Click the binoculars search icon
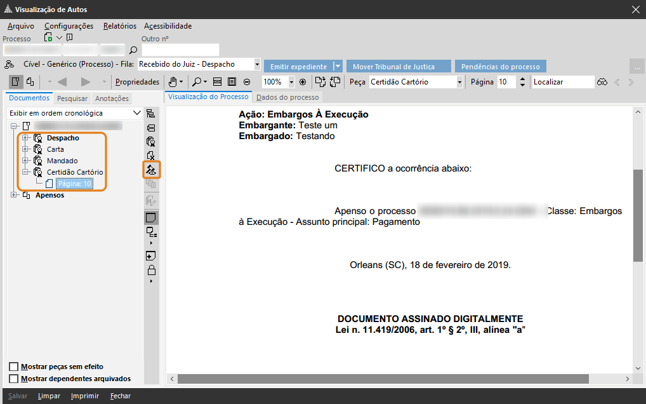The image size is (646, 404). coord(602,82)
